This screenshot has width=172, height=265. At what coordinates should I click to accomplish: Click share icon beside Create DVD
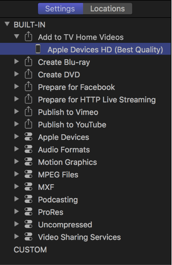tap(28, 74)
